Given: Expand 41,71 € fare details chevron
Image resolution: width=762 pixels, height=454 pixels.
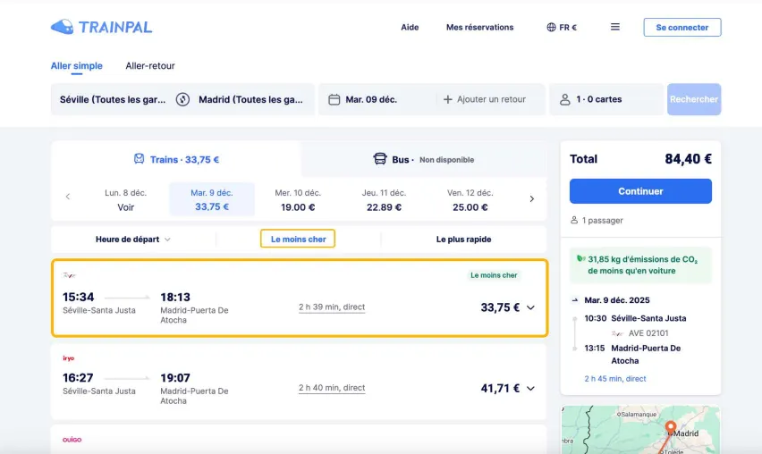Looking at the screenshot, I should [x=530, y=389].
